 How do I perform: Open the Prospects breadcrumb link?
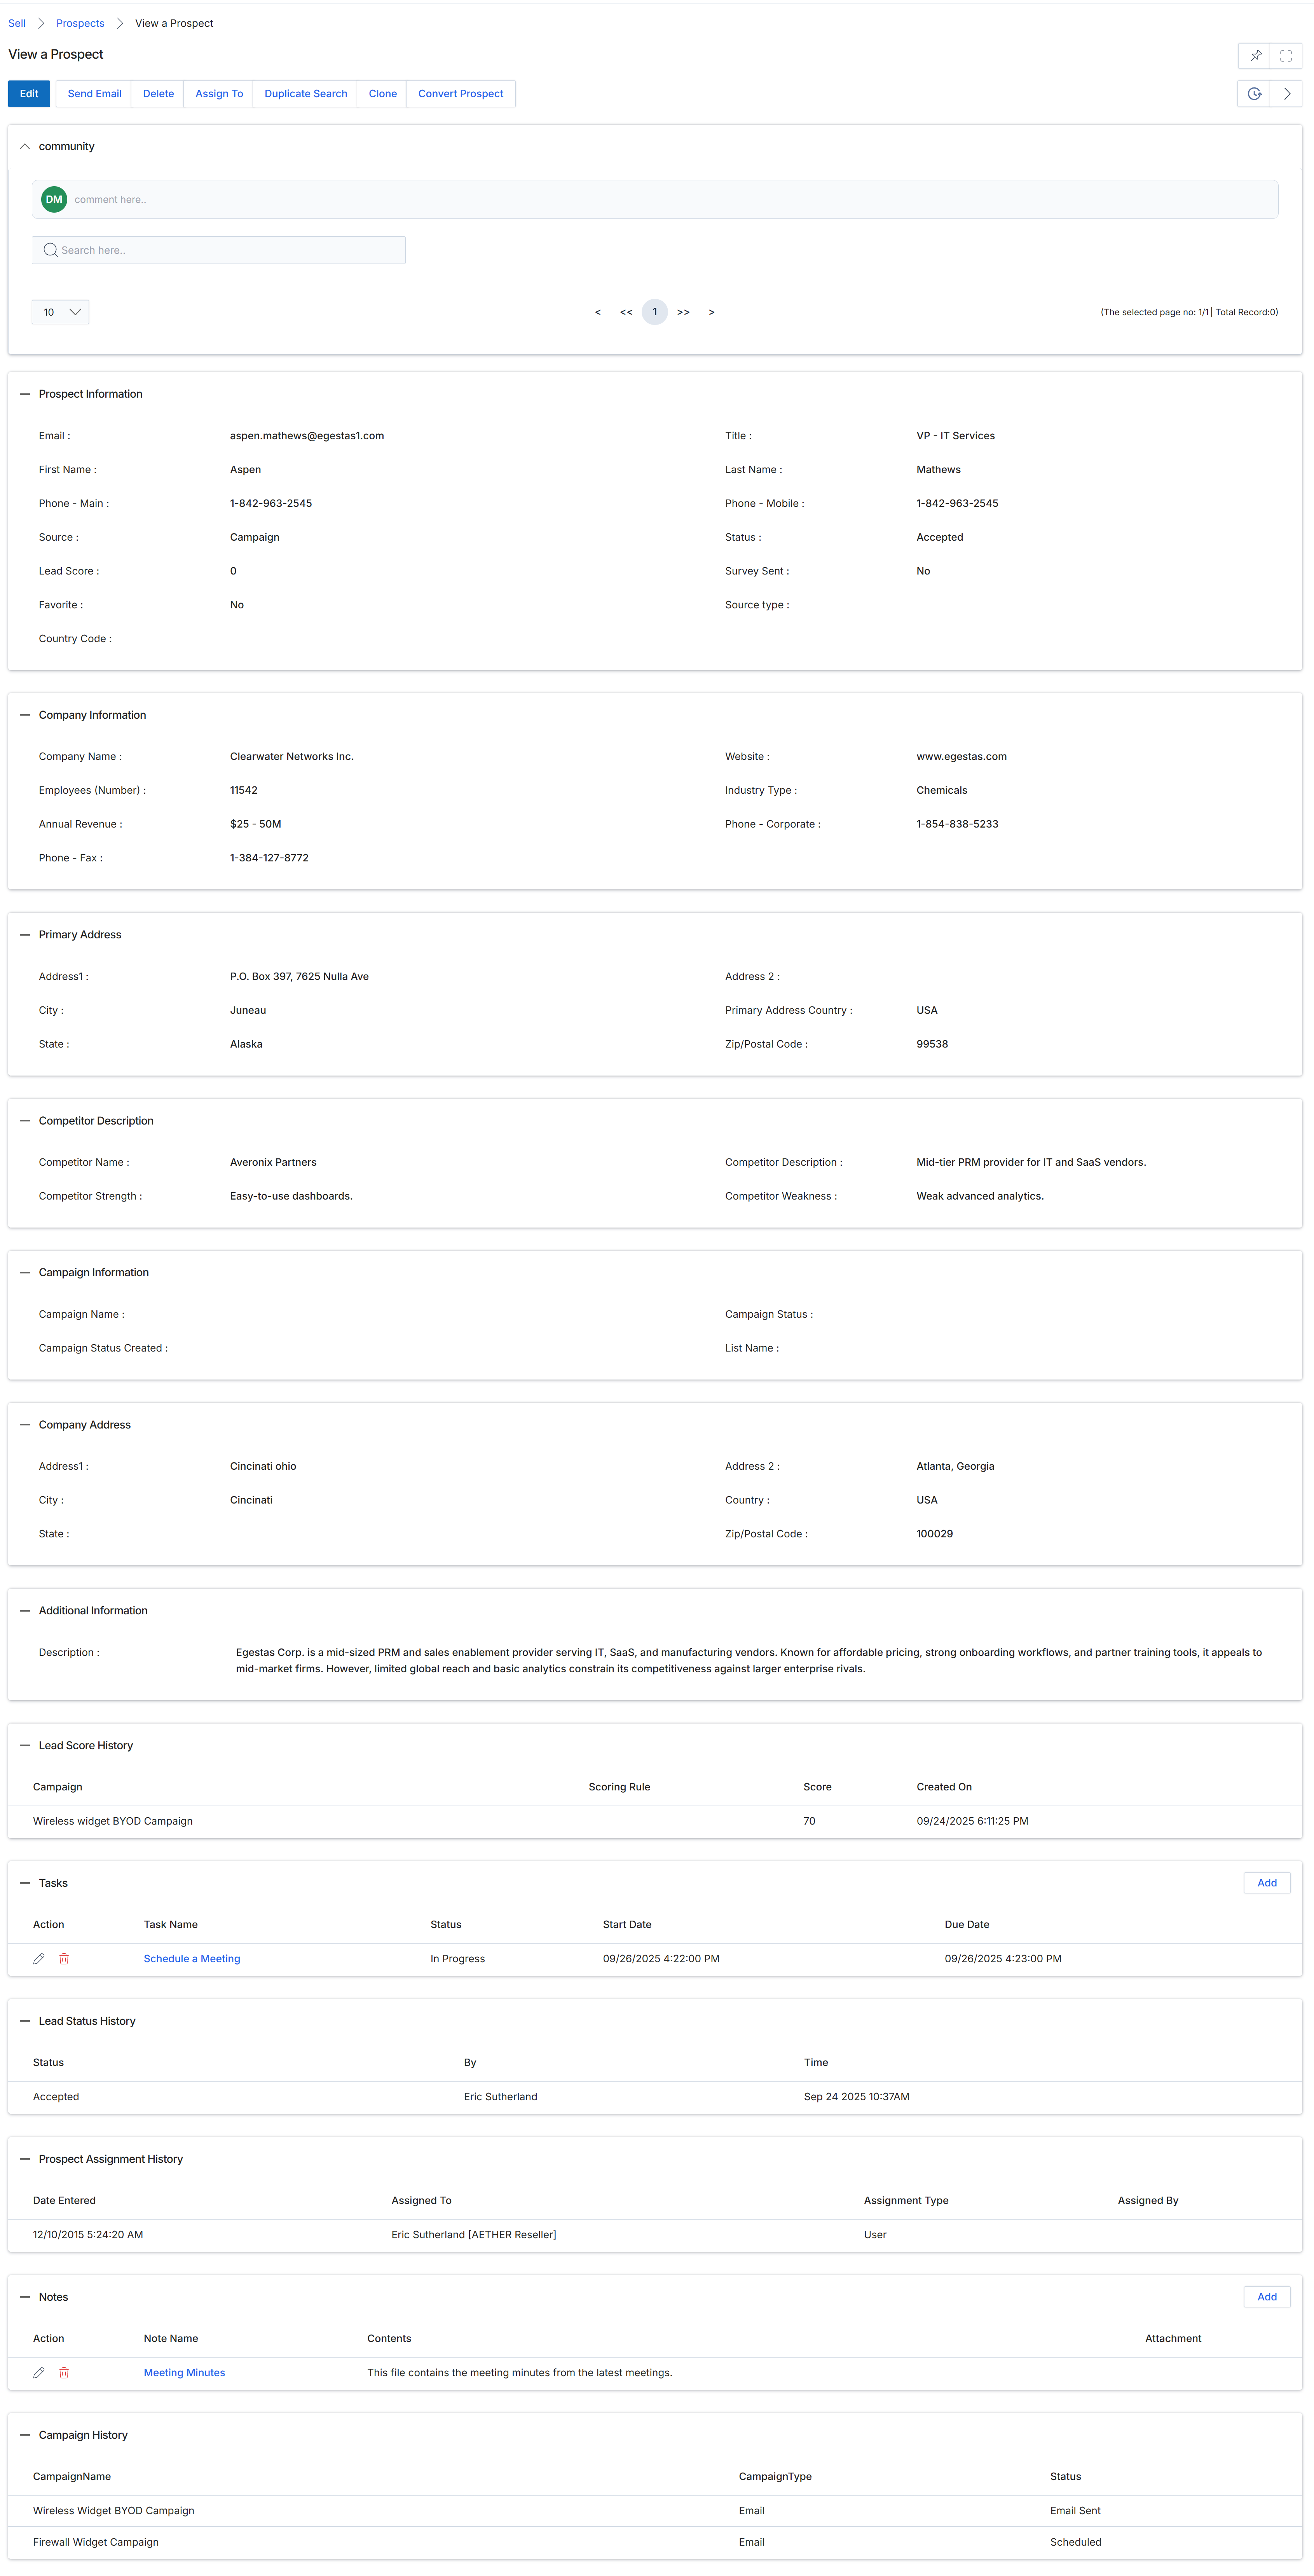(80, 23)
